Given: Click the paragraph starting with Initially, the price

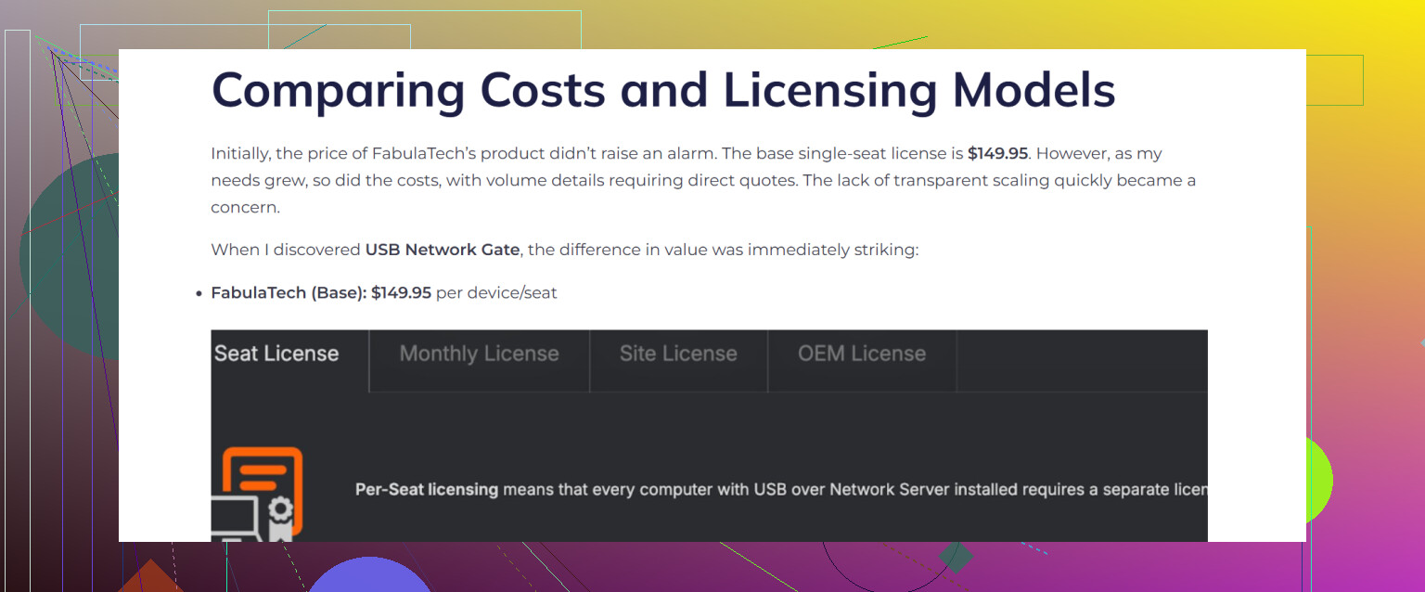Looking at the screenshot, I should (702, 180).
